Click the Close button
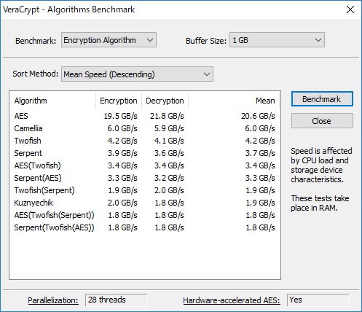The width and height of the screenshot is (362, 312). 322,121
